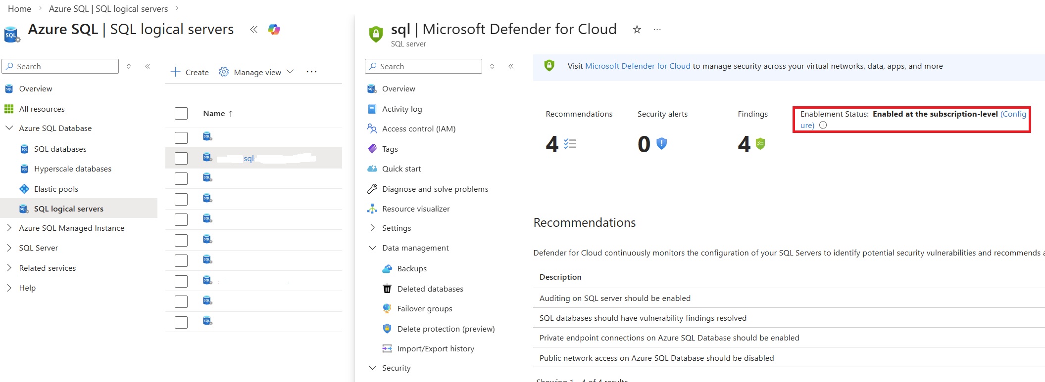1045x382 pixels.
Task: Click the Backups cloud icon
Action: point(387,269)
